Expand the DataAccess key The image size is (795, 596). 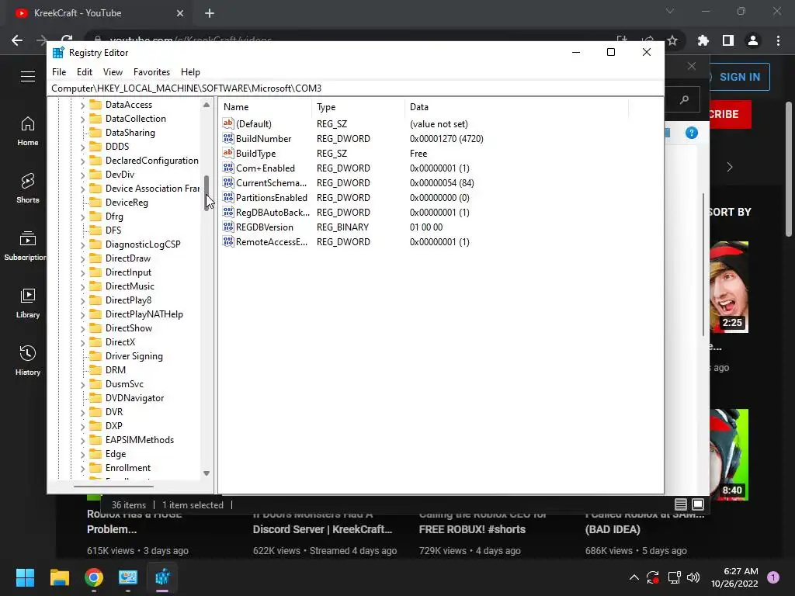[82, 105]
